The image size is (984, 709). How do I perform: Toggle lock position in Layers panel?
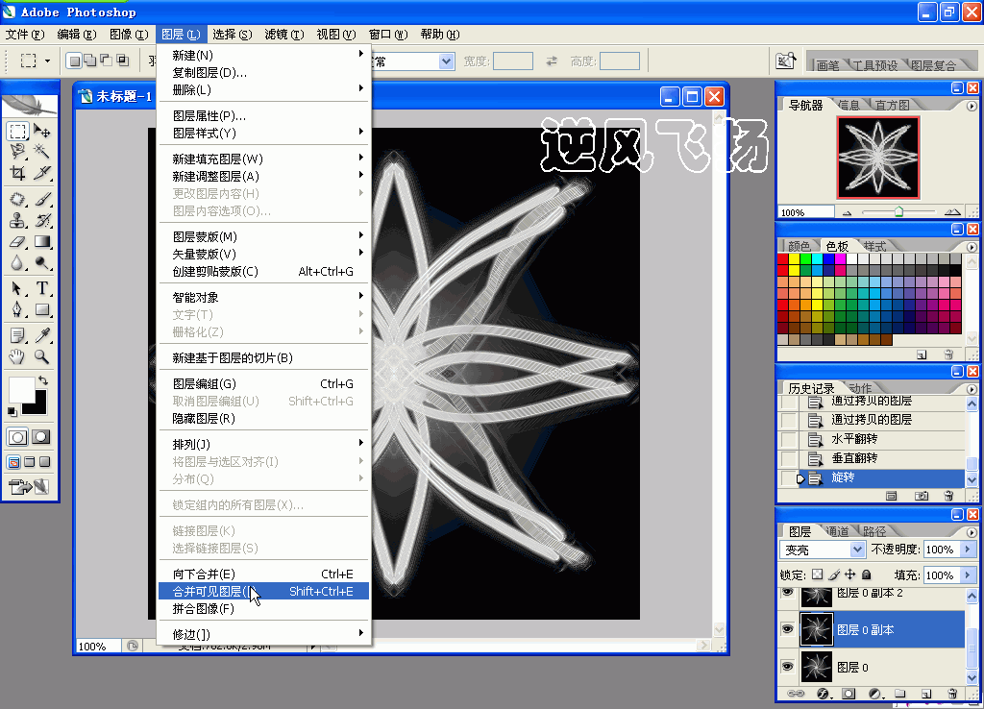pos(849,575)
